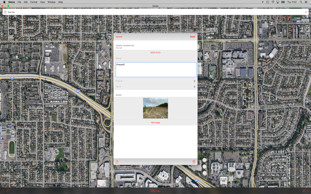Click the undo icon at bottom-right corner

(x=309, y=191)
